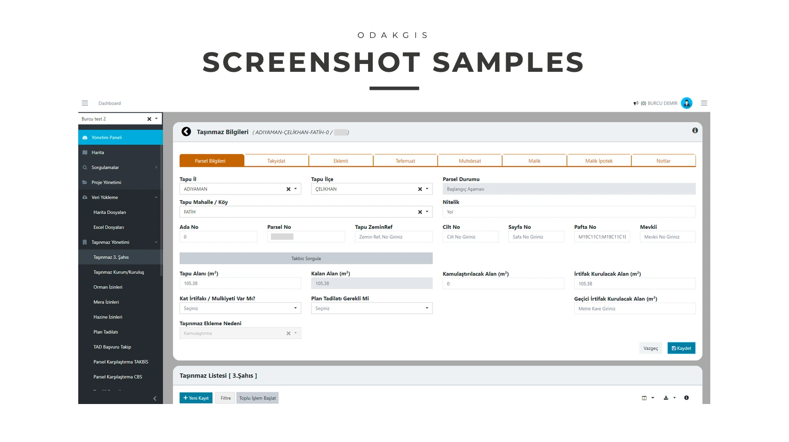Click the back arrow next to Taşınmaz Bilgileri
The image size is (789, 442).
click(186, 132)
